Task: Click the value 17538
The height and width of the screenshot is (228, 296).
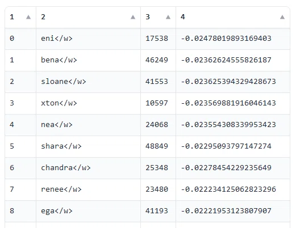Action: (157, 39)
